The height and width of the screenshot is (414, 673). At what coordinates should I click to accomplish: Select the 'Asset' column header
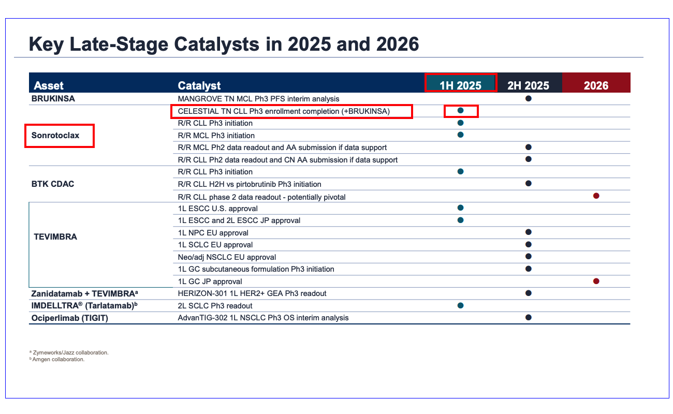[49, 86]
